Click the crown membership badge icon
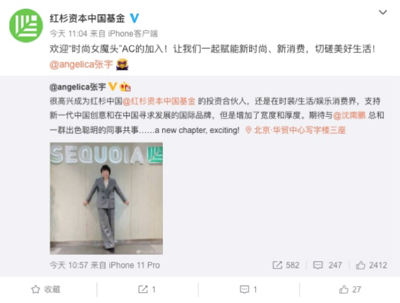 (x=125, y=87)
